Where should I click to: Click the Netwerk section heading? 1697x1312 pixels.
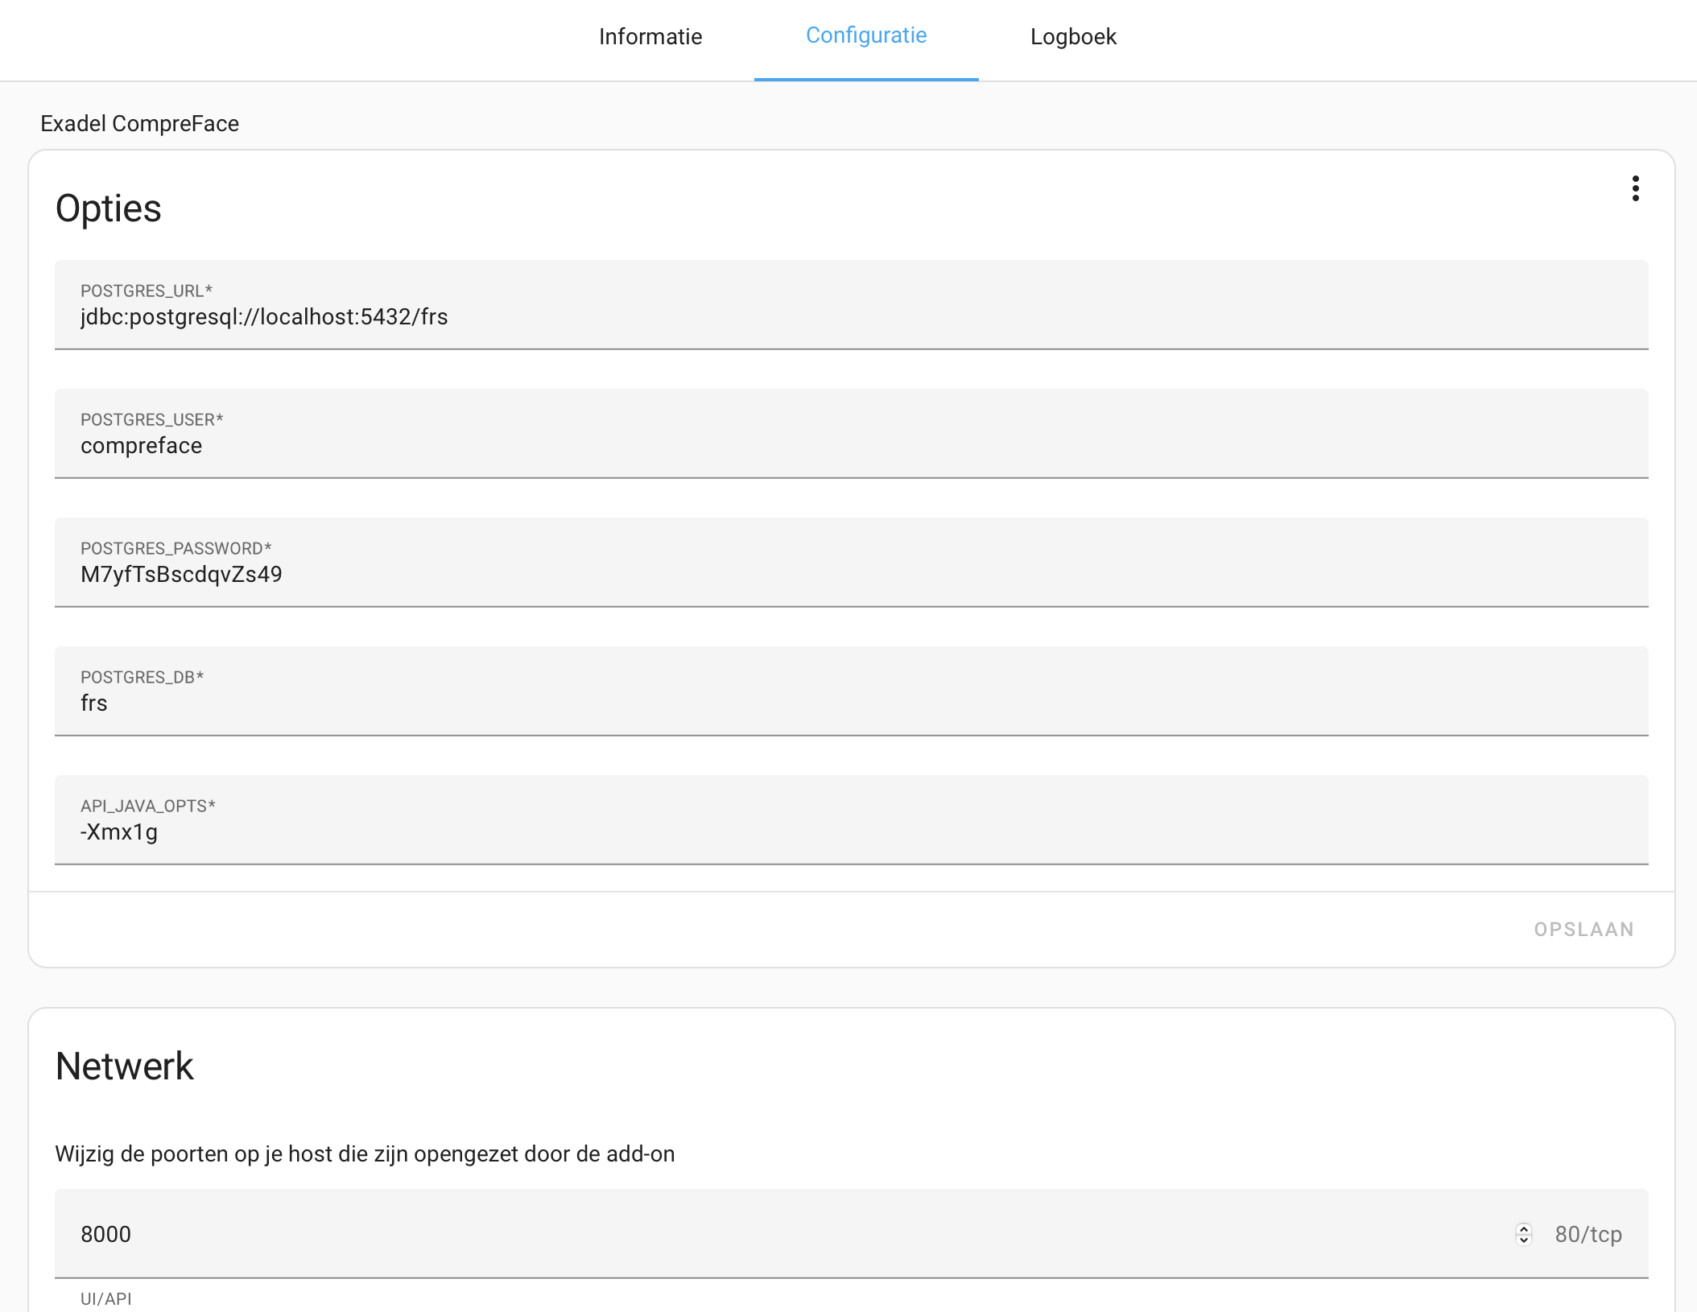coord(123,1066)
